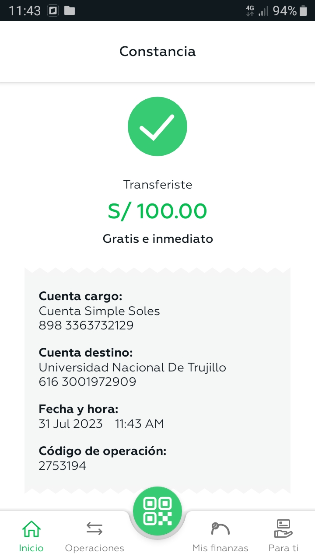Tap the square notification icon in status bar

coord(53,10)
